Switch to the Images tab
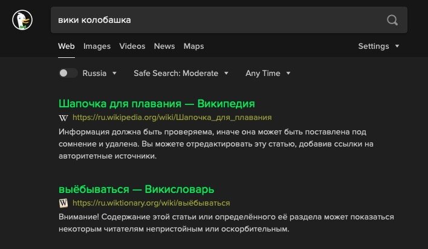The width and height of the screenshot is (428, 249). (x=97, y=46)
